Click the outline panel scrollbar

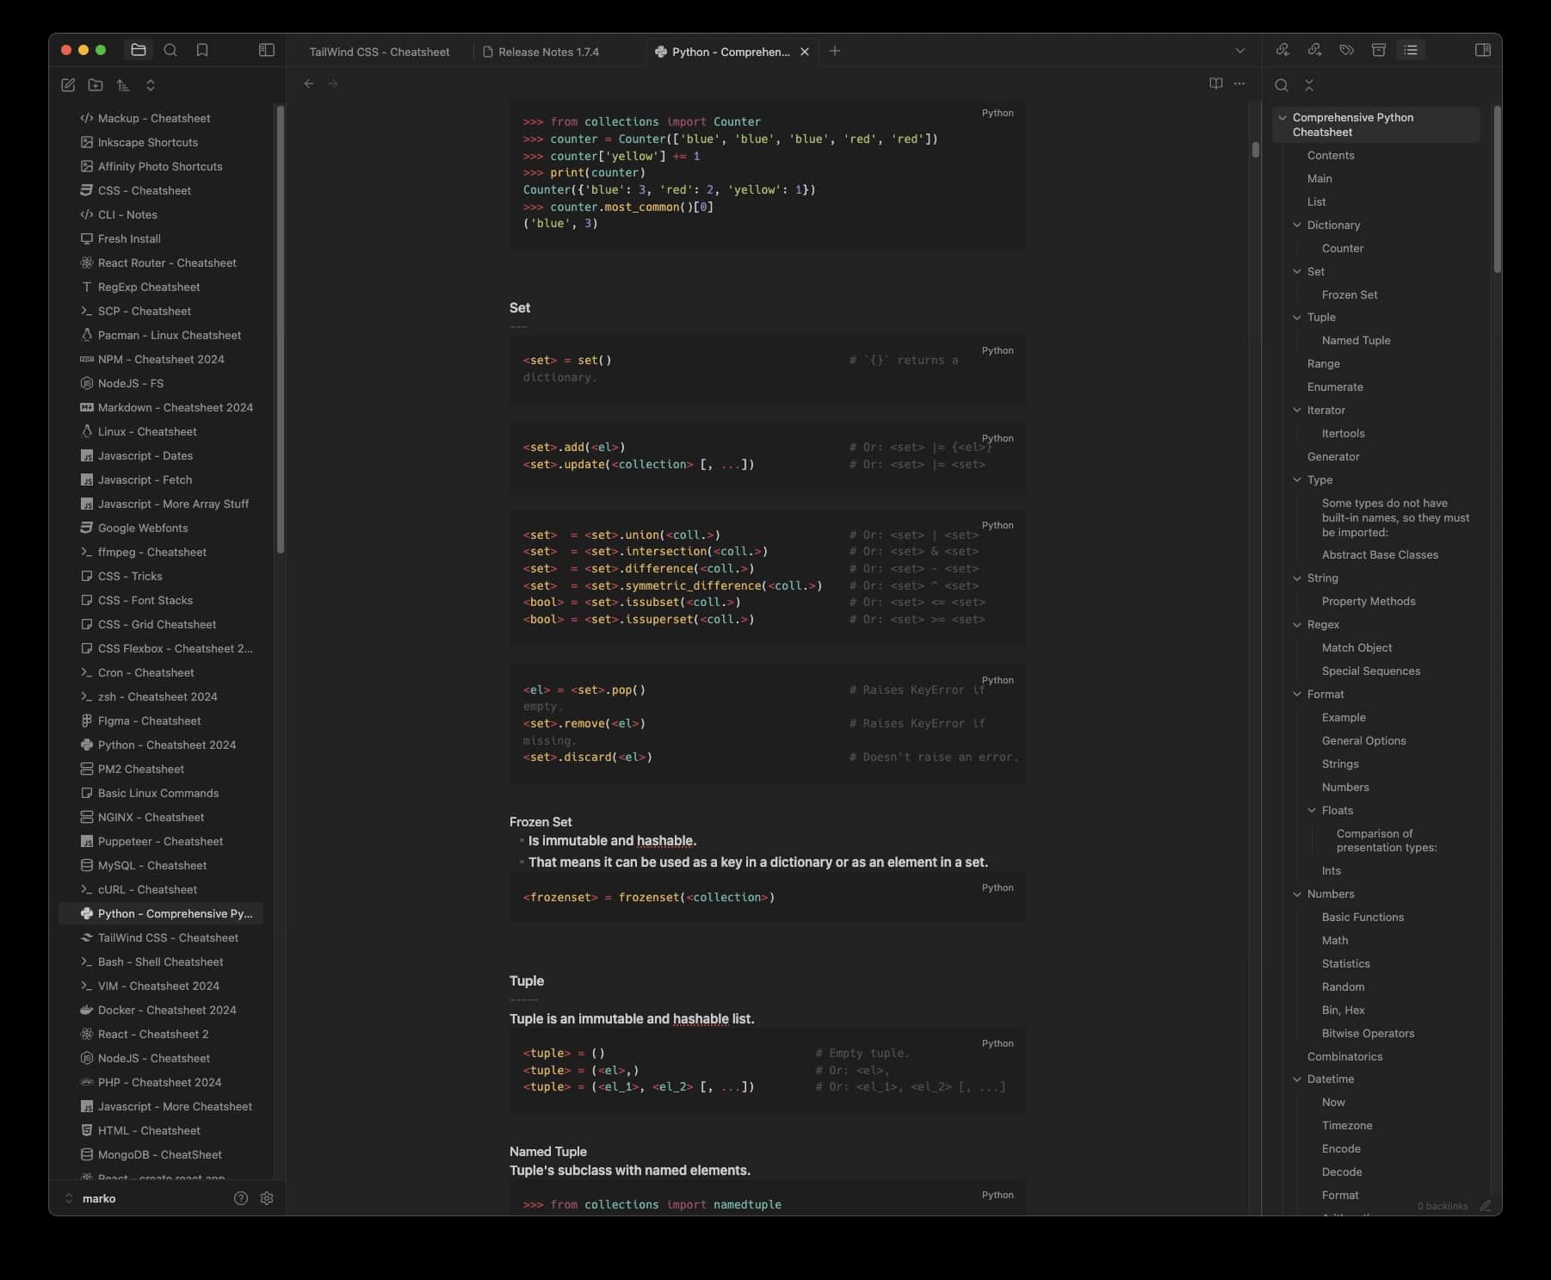(x=1497, y=189)
